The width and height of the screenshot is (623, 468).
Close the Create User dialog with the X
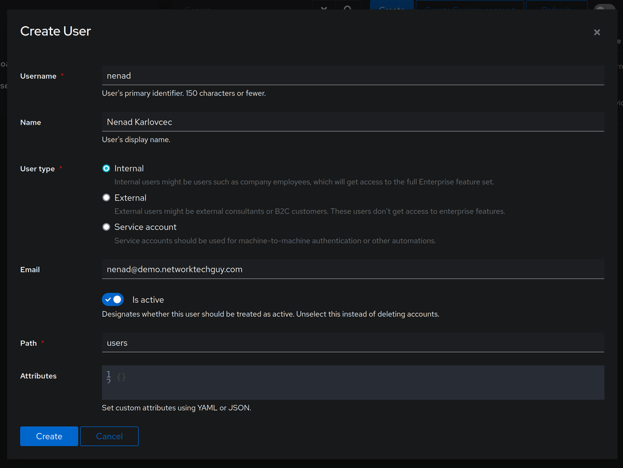tap(597, 32)
